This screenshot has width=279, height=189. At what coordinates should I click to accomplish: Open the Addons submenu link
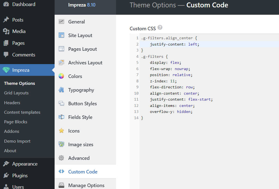click(11, 131)
